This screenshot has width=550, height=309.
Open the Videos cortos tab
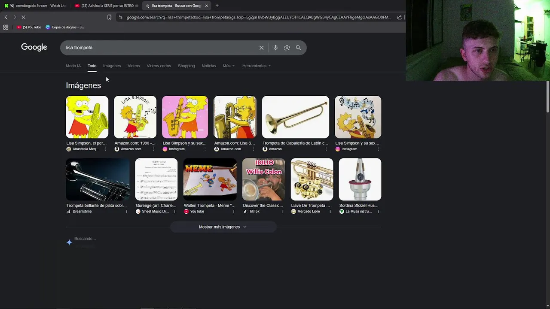[x=159, y=66]
